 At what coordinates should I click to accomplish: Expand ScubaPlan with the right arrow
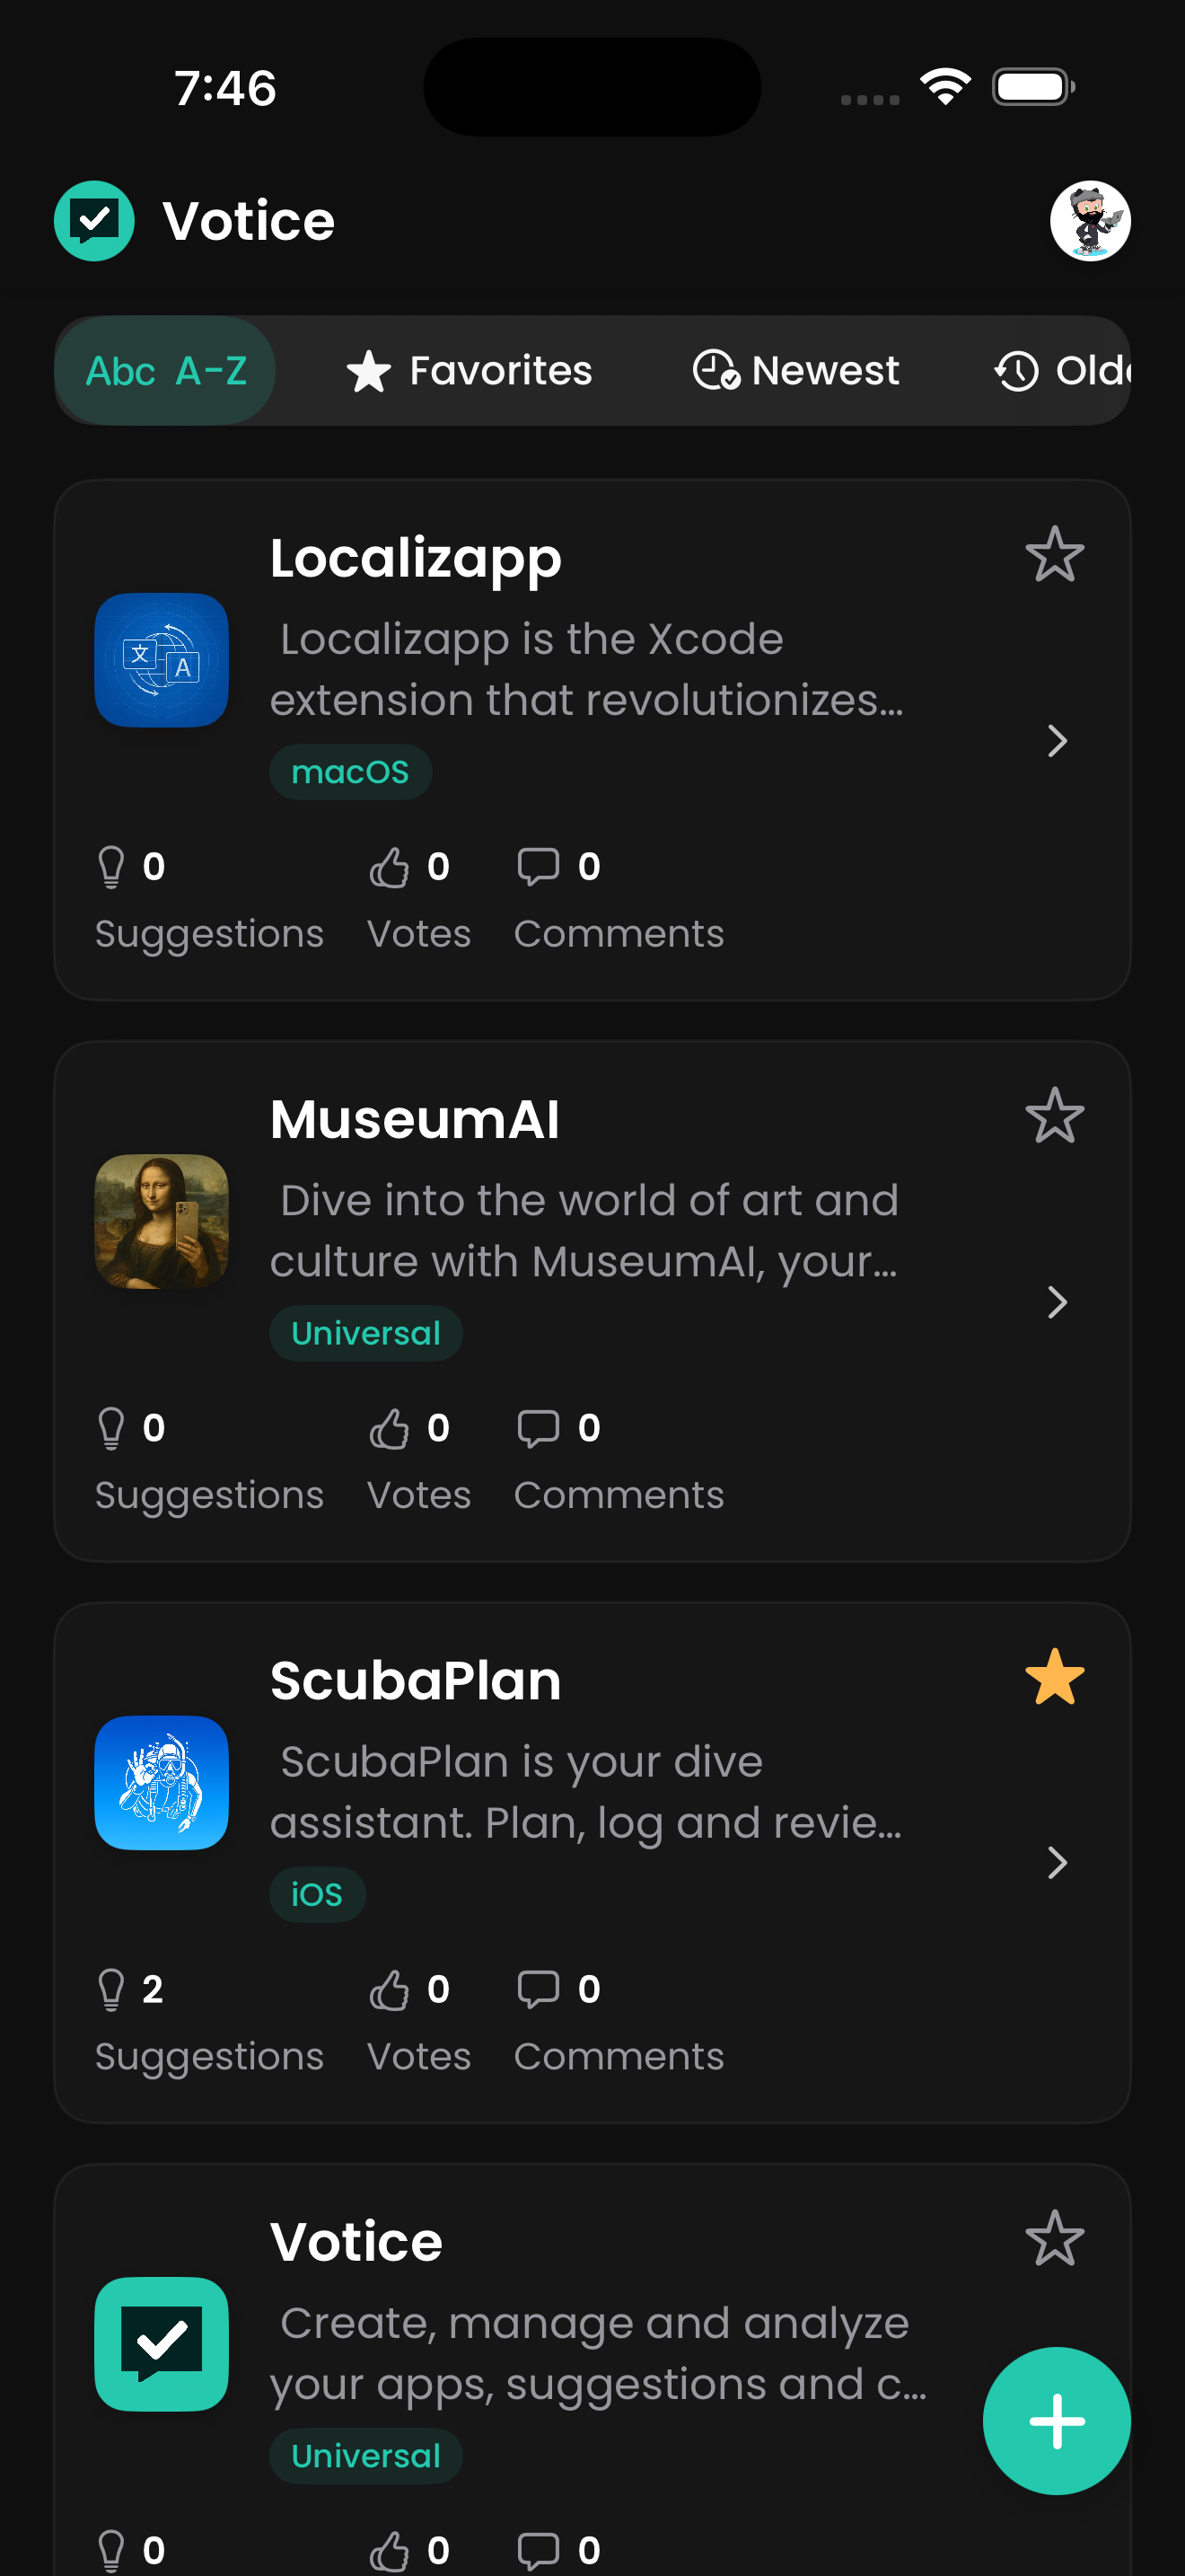click(1058, 1862)
